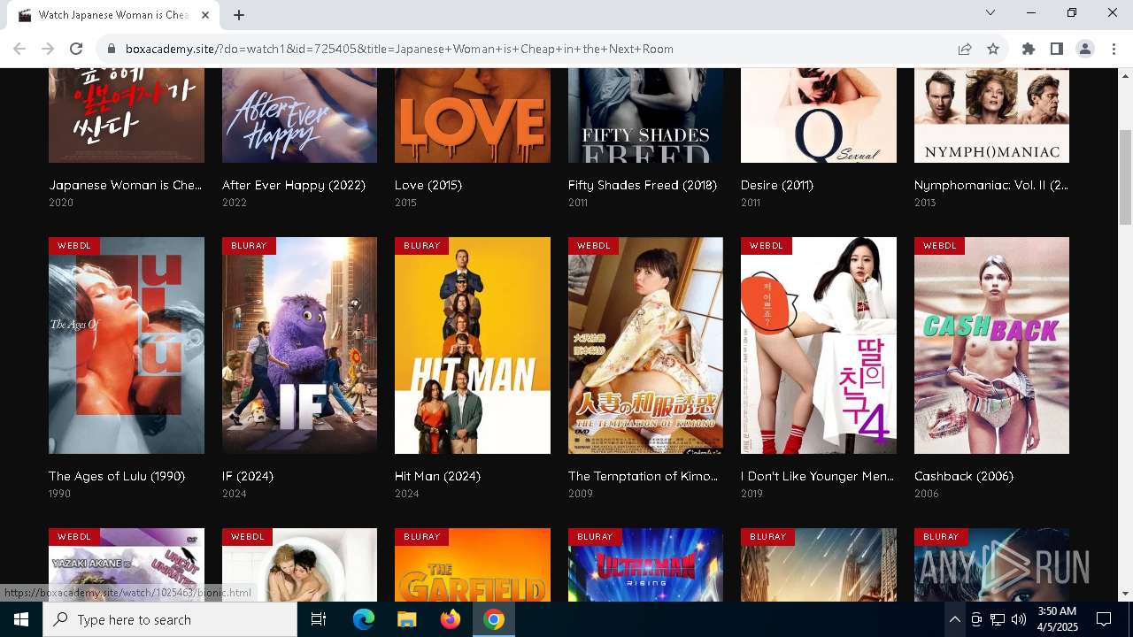
Task: Click the Share this page icon
Action: click(x=965, y=49)
